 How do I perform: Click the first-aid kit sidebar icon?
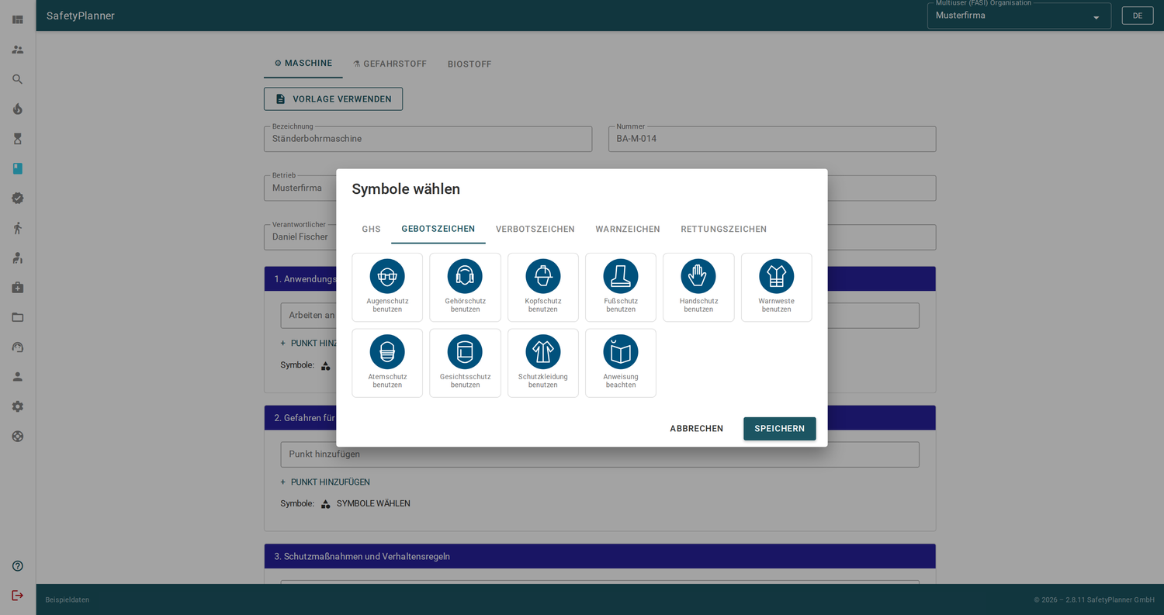(x=18, y=288)
